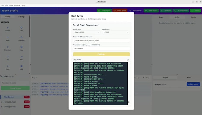Expand the ForecastScreen tree item
The height and width of the screenshot is (115, 202).
pyautogui.click(x=2, y=102)
